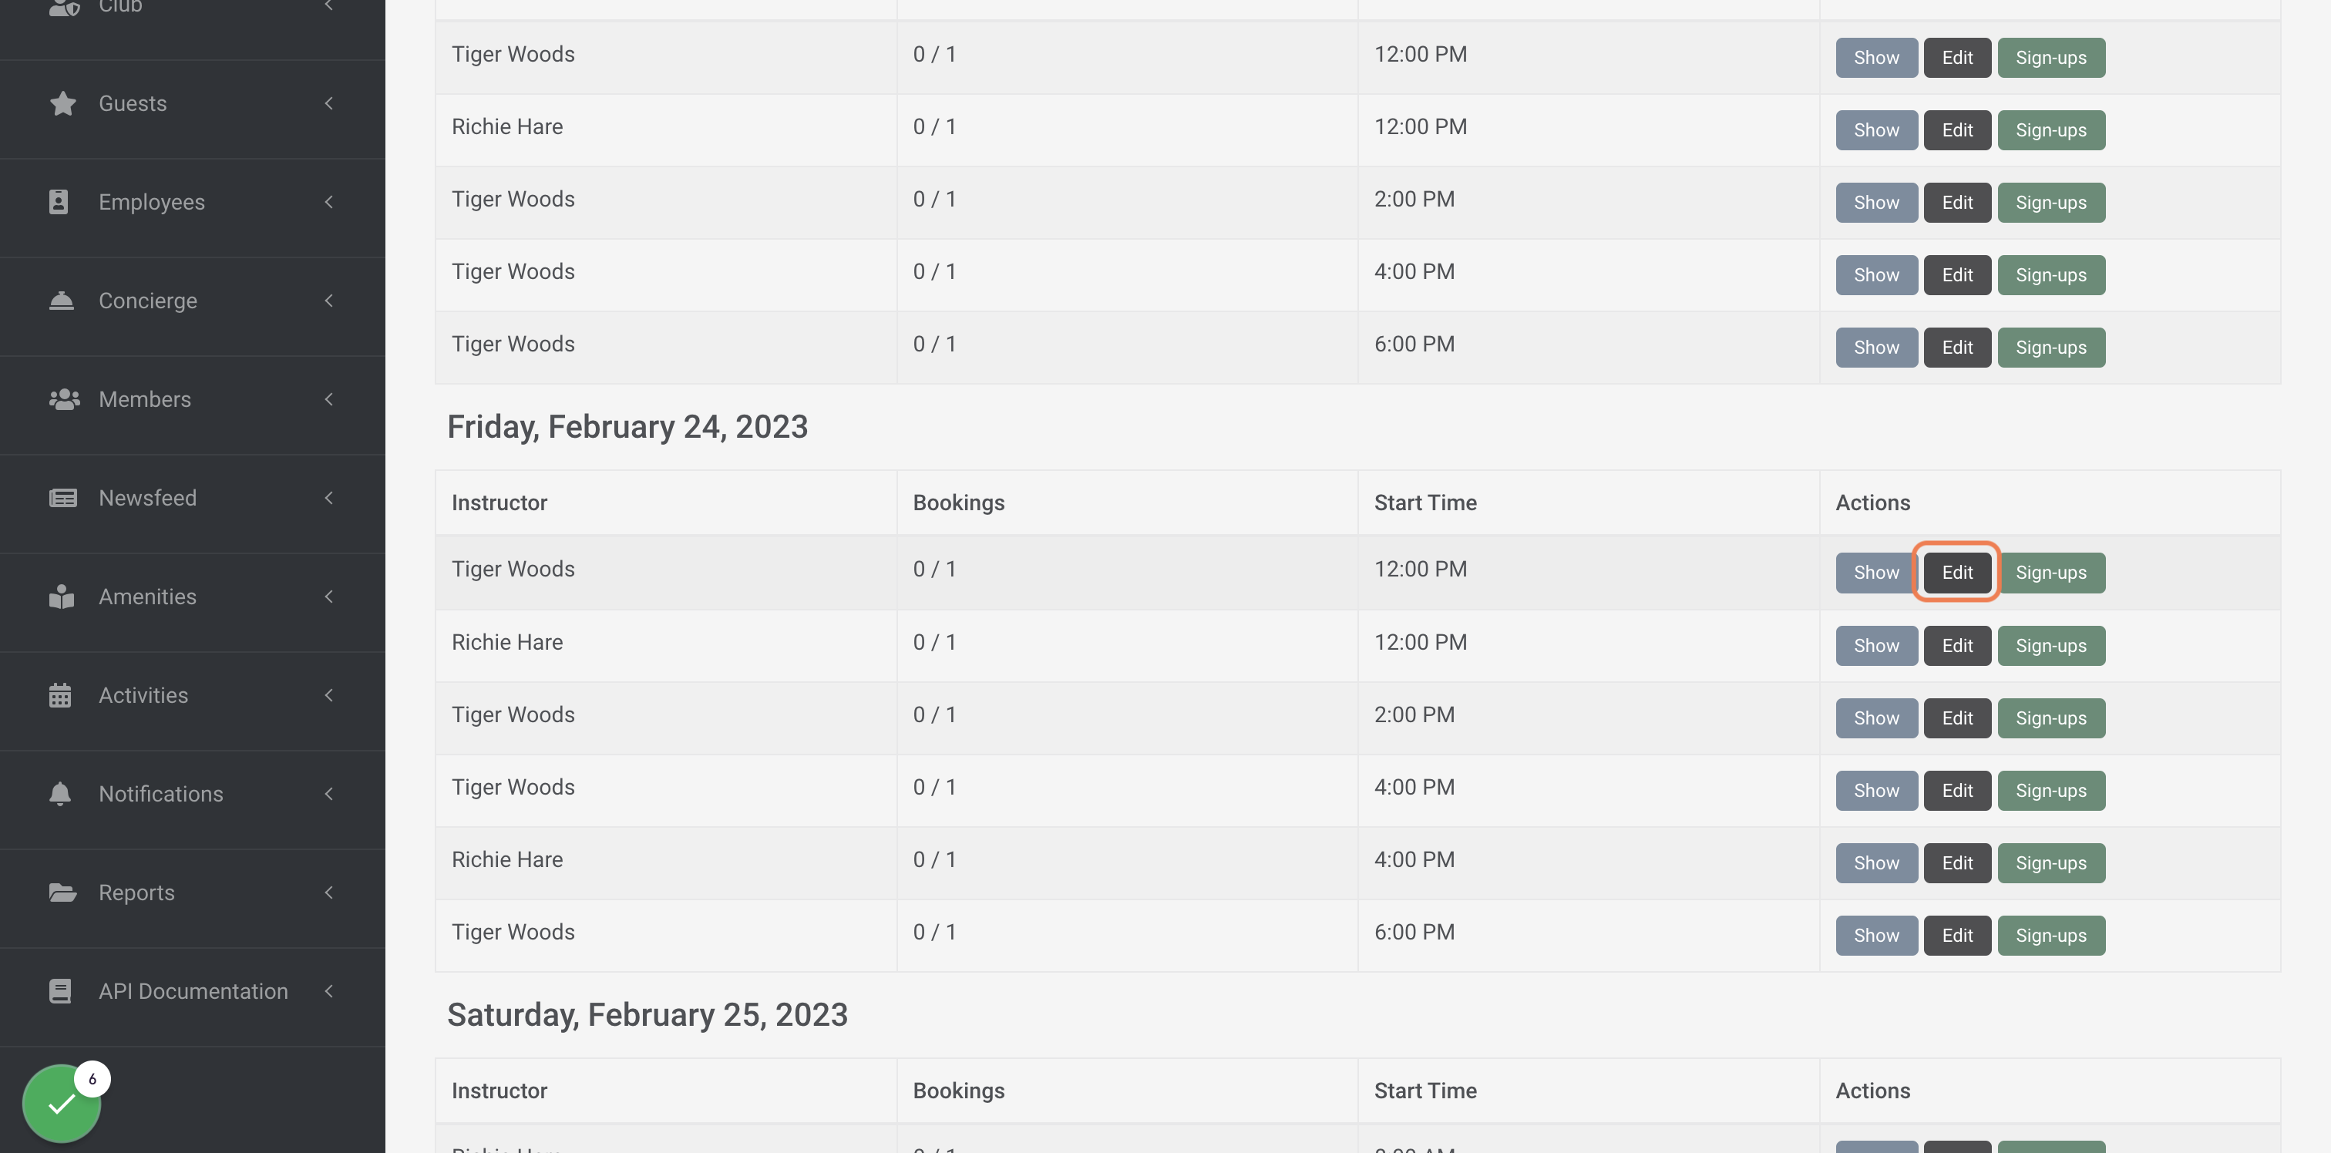Expand the Guests menu chevron
This screenshot has width=2331, height=1153.
tap(328, 103)
